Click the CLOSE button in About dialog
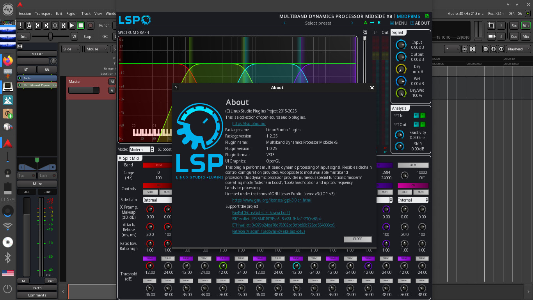This screenshot has height=300, width=533. click(357, 239)
